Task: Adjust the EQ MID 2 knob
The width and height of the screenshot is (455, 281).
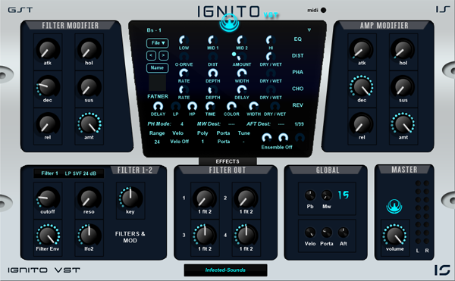Action: [x=242, y=40]
